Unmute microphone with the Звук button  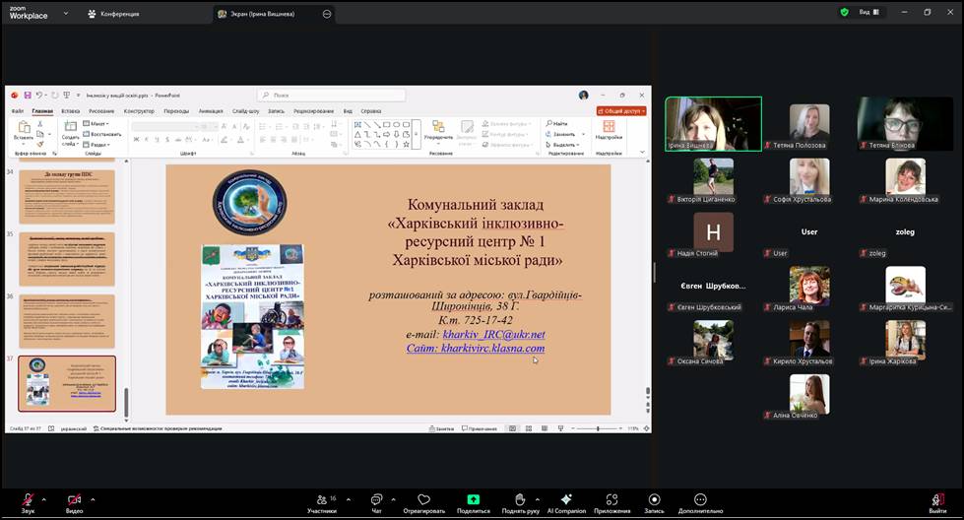click(x=28, y=500)
